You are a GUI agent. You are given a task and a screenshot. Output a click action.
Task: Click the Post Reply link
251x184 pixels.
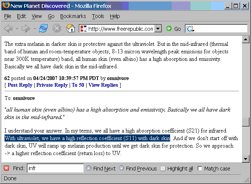point(20,85)
